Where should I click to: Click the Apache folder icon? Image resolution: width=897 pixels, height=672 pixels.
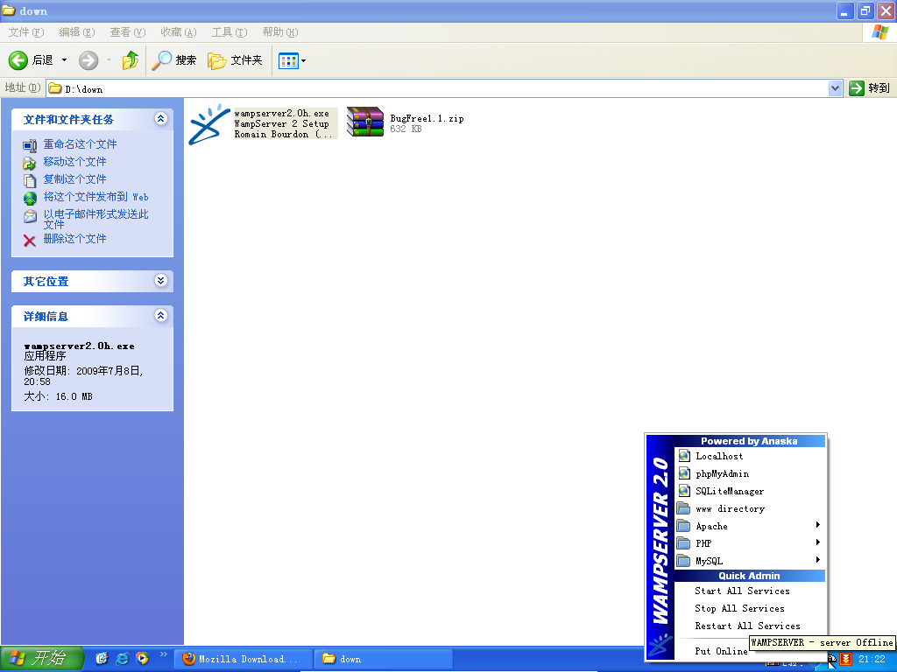coord(683,526)
